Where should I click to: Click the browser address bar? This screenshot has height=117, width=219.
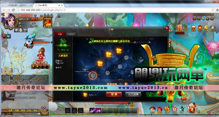(x=114, y=10)
